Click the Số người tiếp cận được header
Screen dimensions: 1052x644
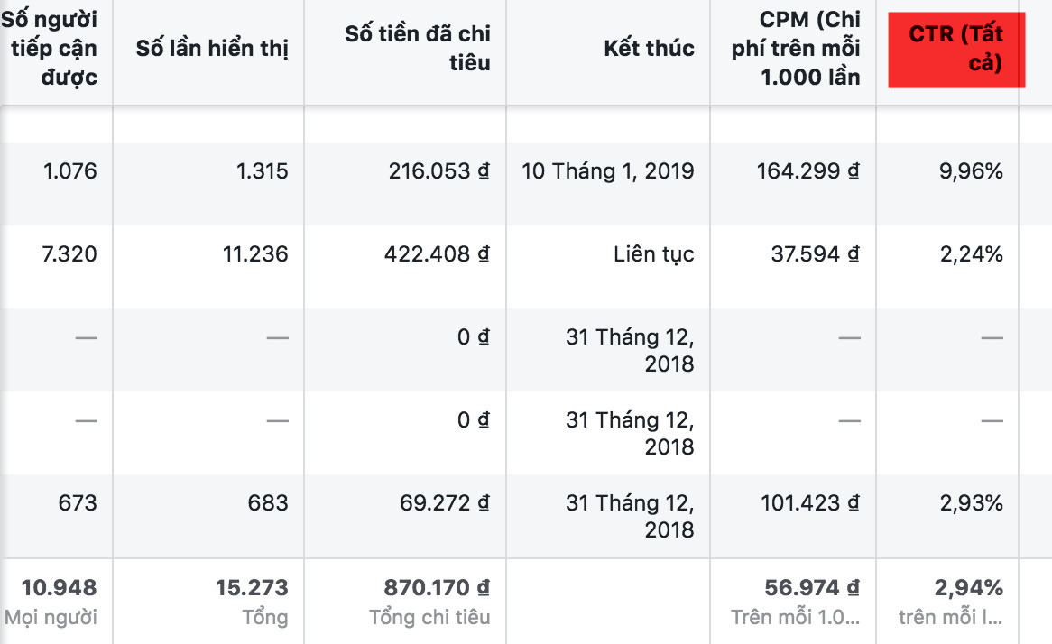click(x=55, y=48)
